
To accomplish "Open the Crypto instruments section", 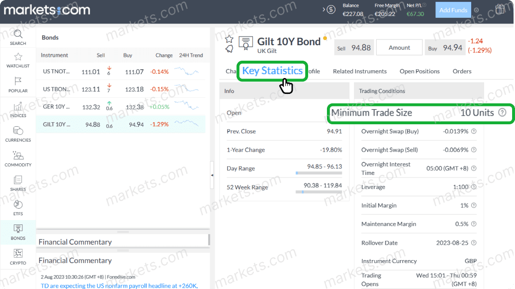I will [x=18, y=258].
